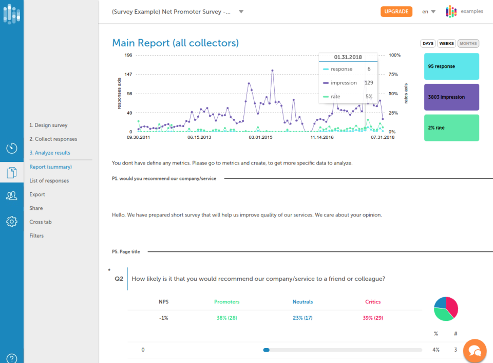Select the Export menu item
Viewport: 493px width, 363px height.
click(37, 194)
